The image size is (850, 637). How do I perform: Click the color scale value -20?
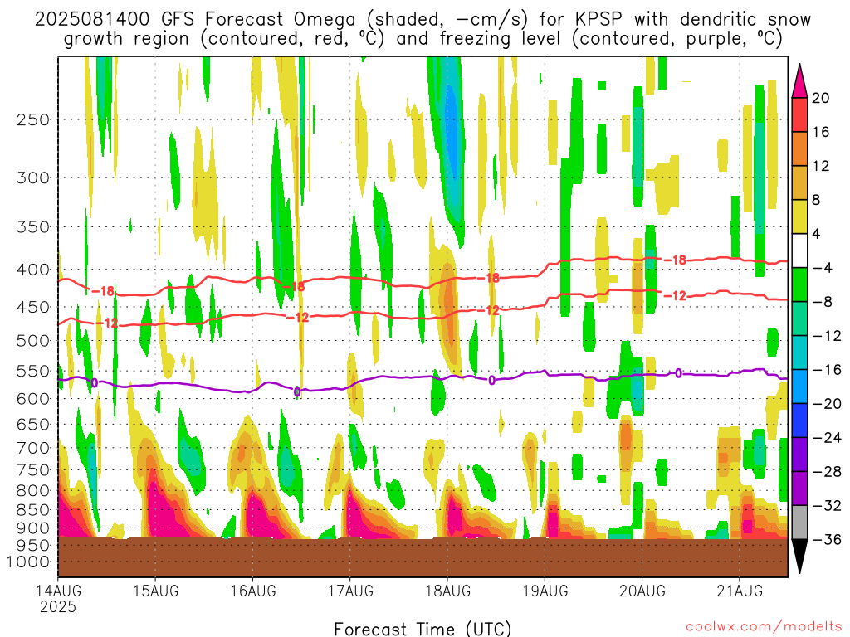click(x=827, y=404)
